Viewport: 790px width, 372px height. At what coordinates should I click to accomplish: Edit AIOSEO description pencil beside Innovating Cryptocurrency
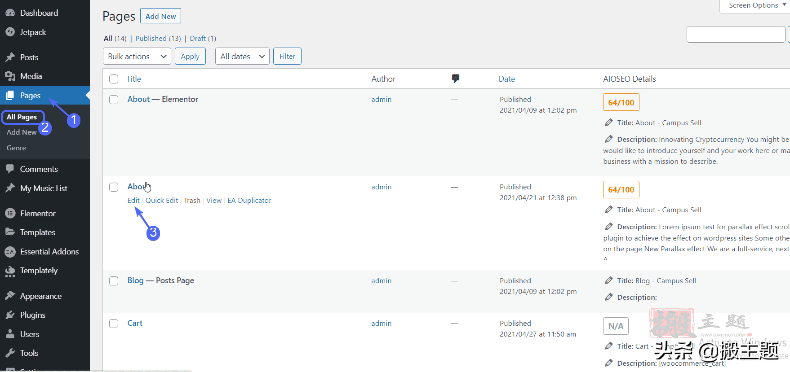609,139
